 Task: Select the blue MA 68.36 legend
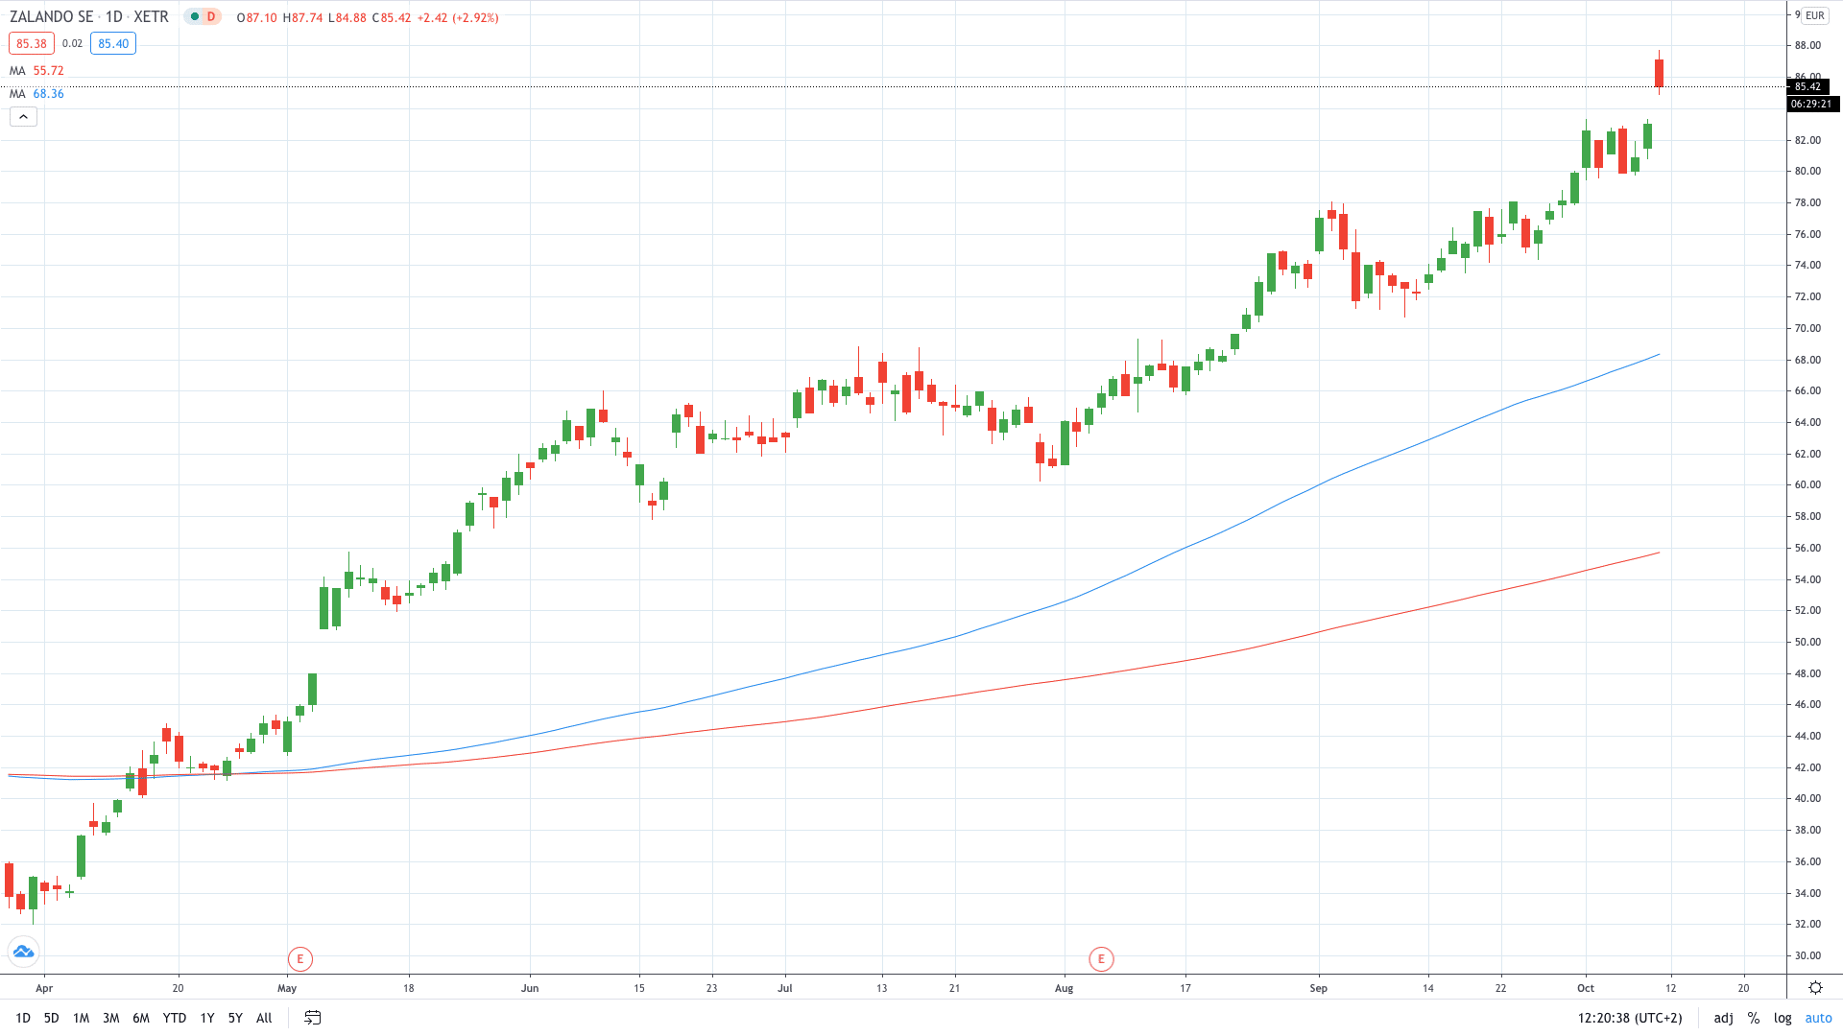pyautogui.click(x=36, y=94)
